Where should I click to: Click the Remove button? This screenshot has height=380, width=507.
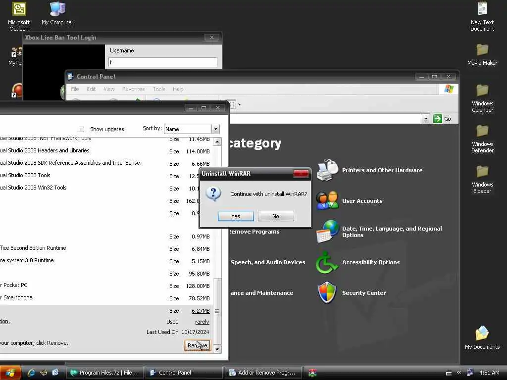tap(197, 345)
